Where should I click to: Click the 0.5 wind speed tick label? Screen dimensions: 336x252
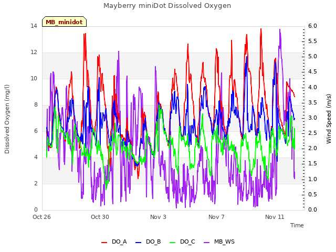[312, 194]
